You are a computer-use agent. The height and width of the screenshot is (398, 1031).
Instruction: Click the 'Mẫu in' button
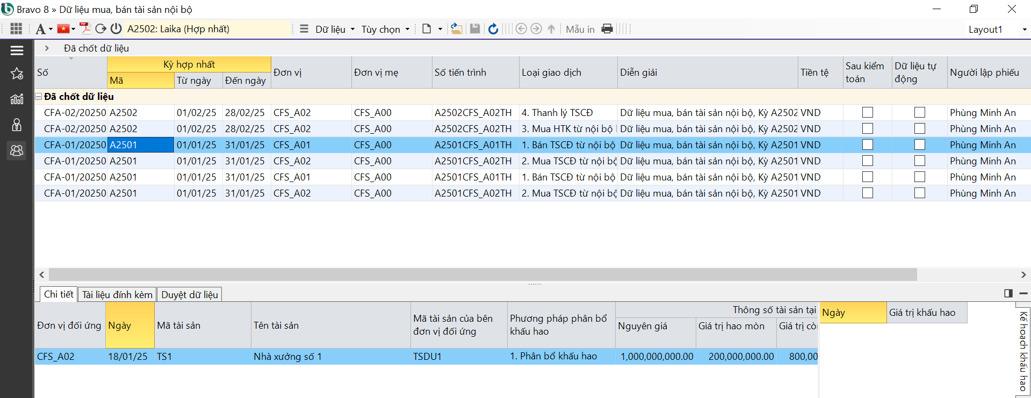pyautogui.click(x=580, y=30)
